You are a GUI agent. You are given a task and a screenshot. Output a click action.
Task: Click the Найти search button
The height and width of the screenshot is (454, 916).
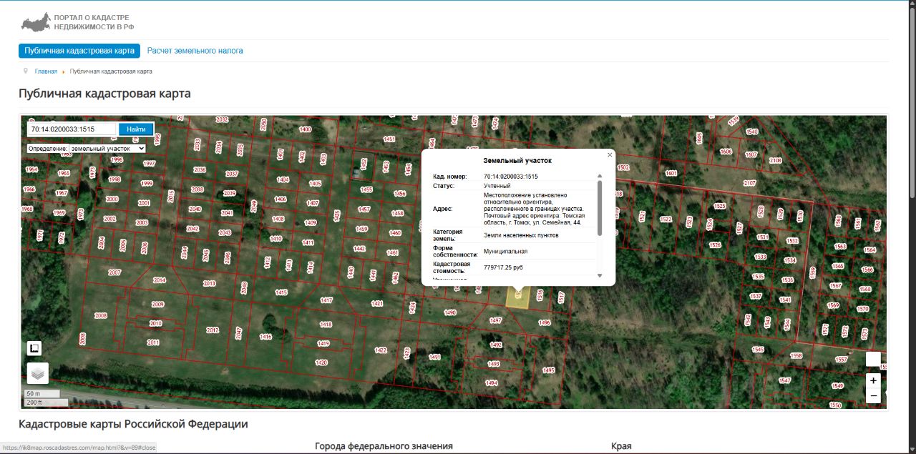pyautogui.click(x=136, y=129)
